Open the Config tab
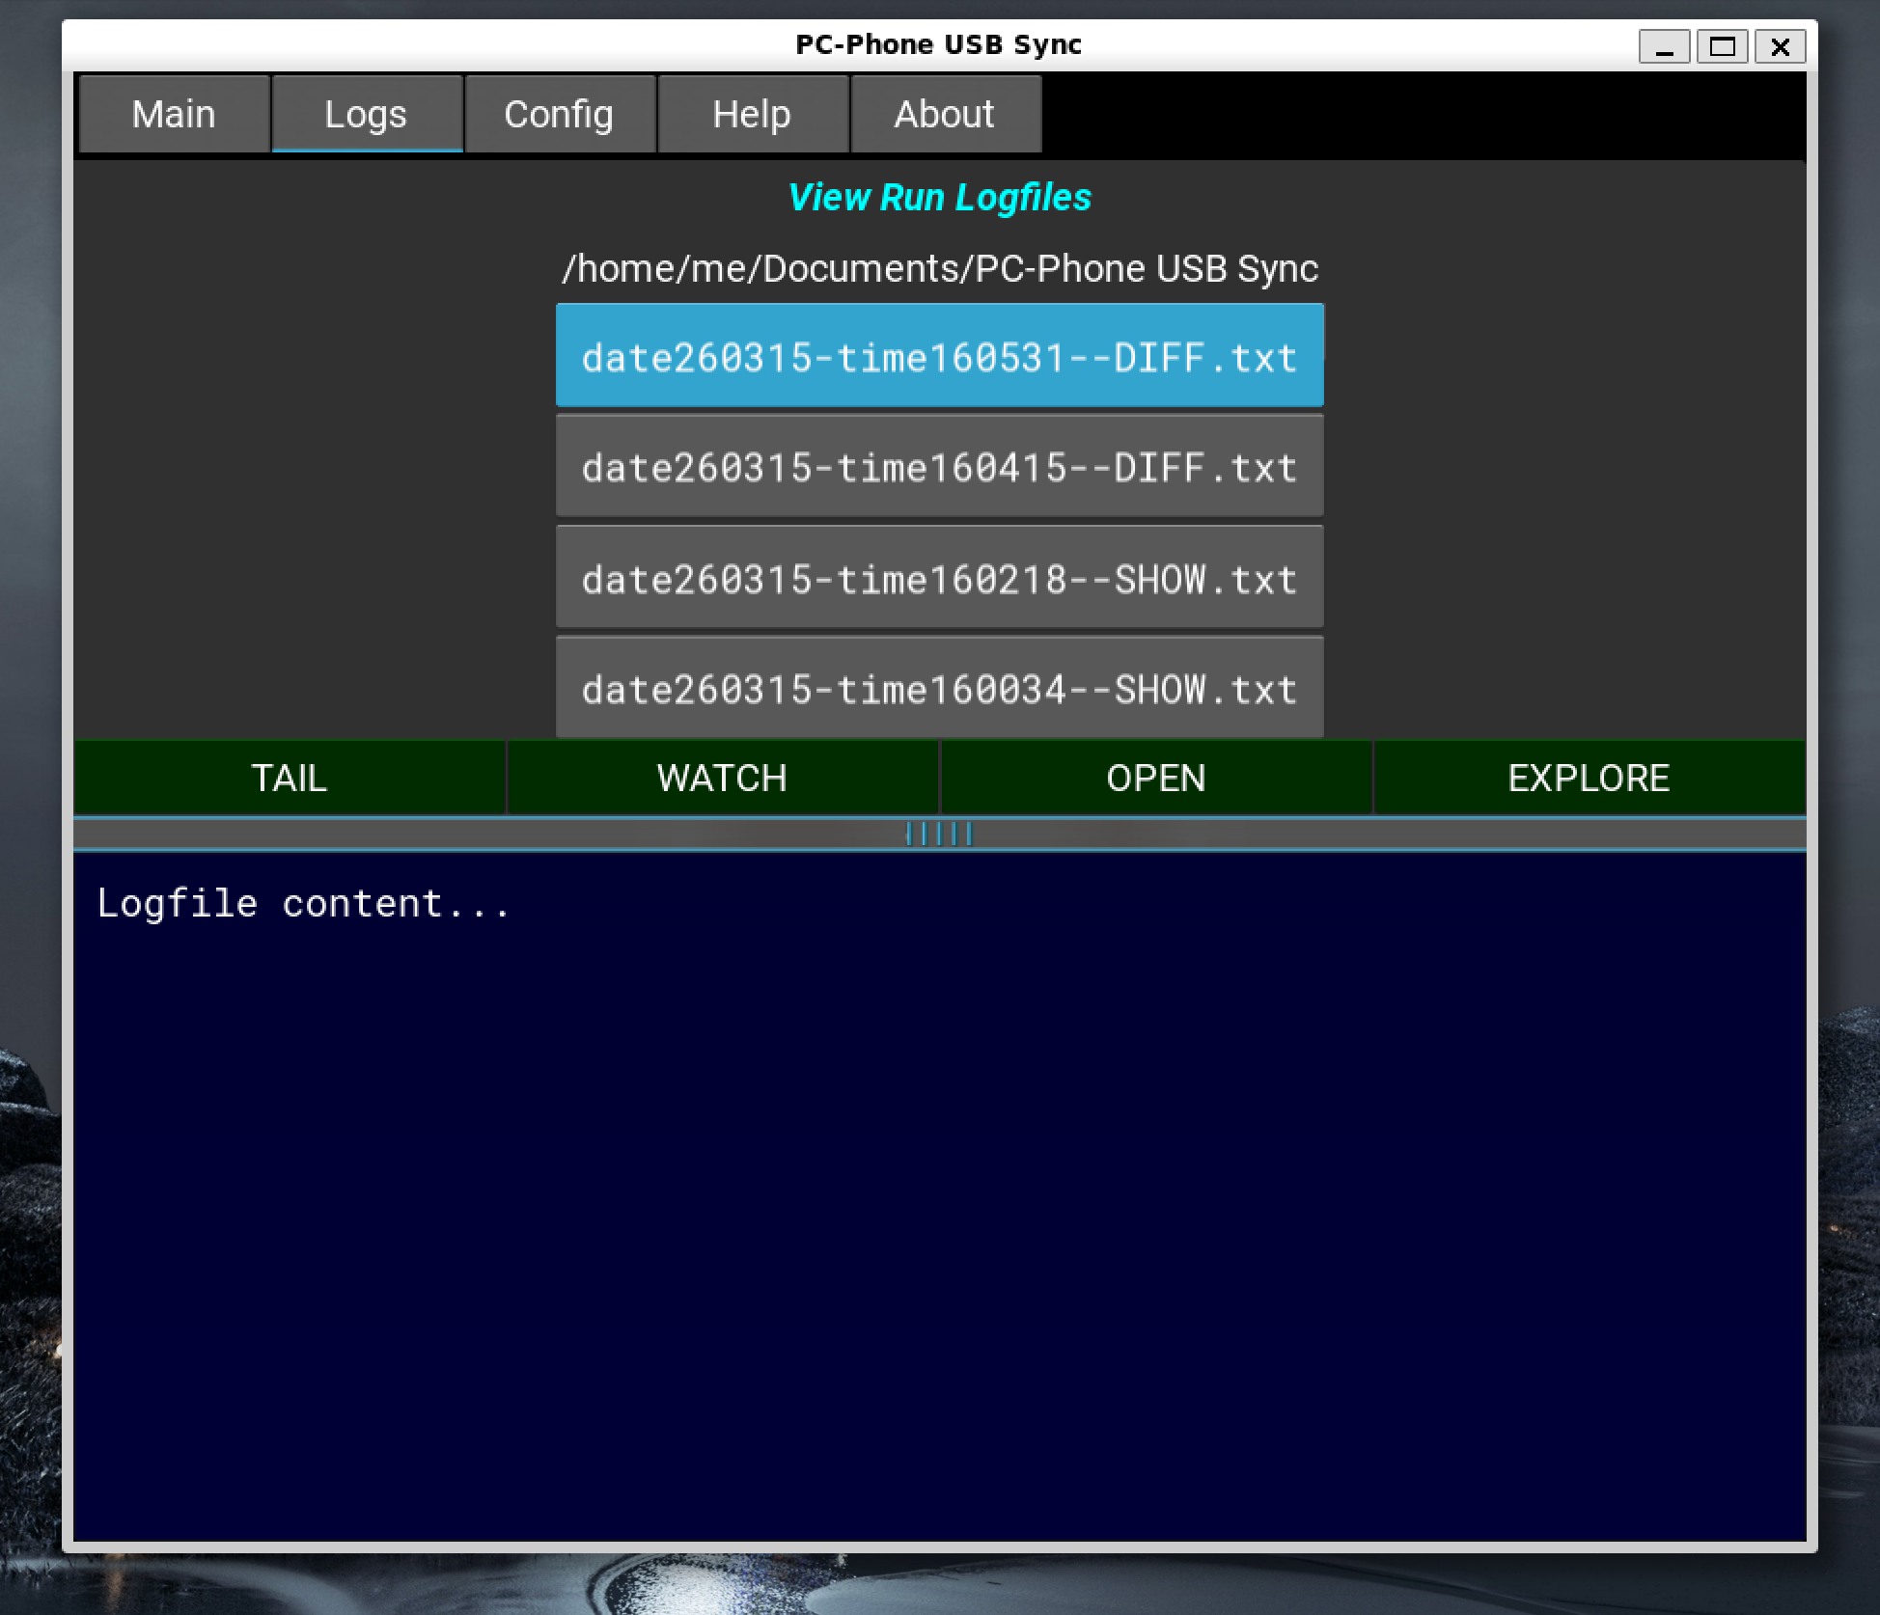This screenshot has height=1615, width=1880. (559, 115)
